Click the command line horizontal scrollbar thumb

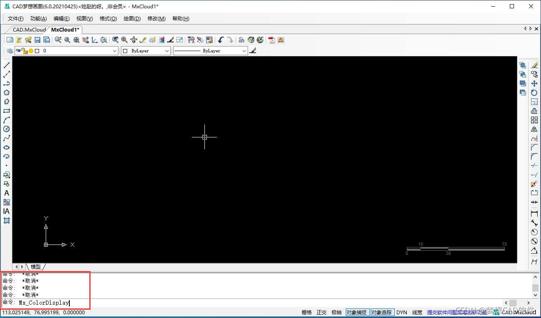pyautogui.click(x=513, y=303)
